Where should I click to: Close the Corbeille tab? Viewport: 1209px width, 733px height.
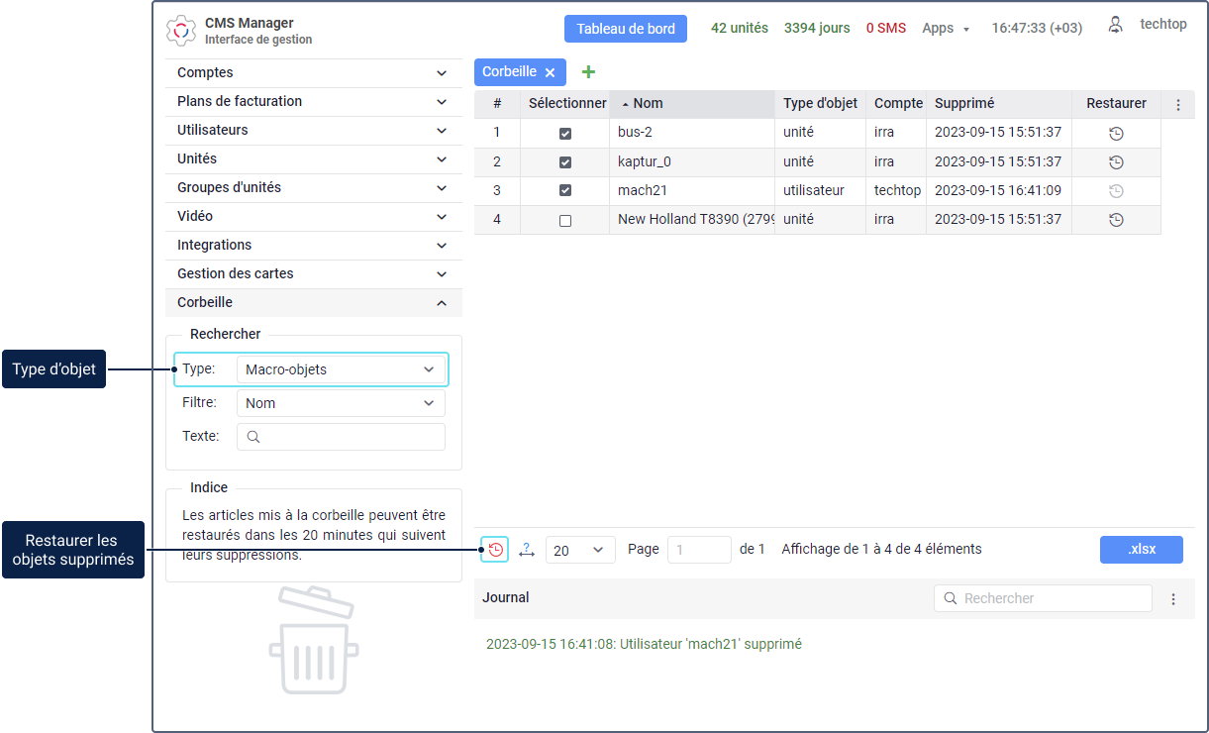[x=551, y=72]
